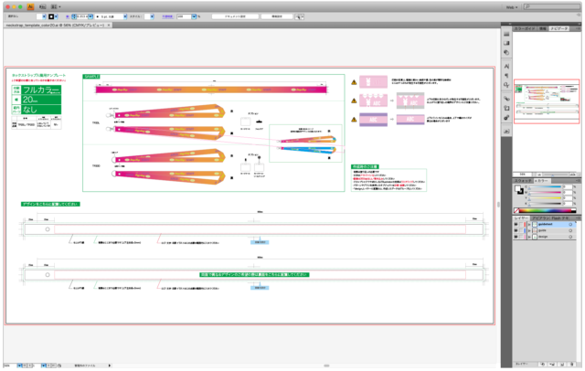Toggle lock box for guidetext layer

point(522,225)
